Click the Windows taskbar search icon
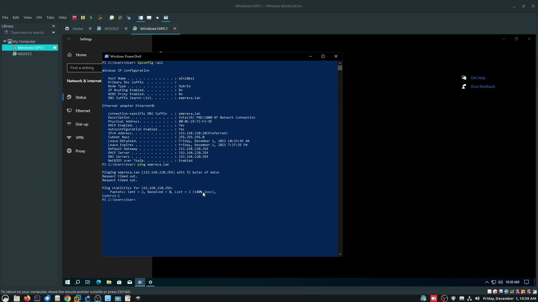 tap(77, 282)
